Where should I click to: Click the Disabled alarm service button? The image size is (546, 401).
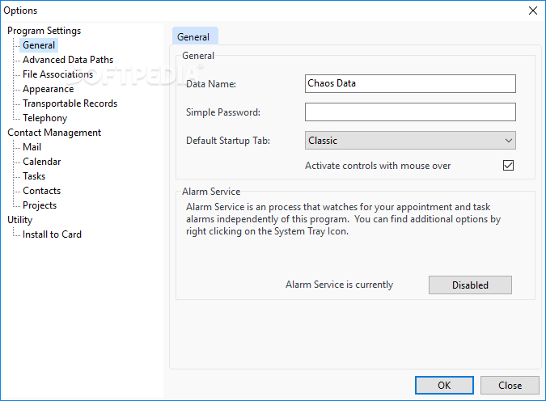[x=470, y=285]
